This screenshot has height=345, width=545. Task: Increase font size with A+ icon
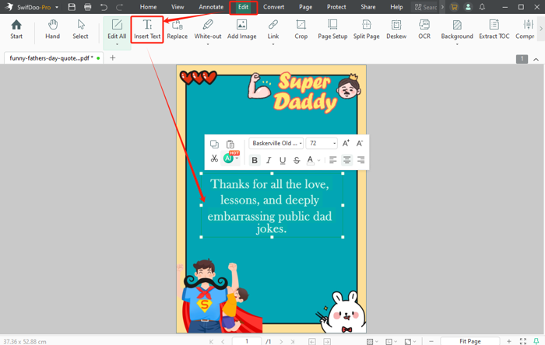pos(346,143)
